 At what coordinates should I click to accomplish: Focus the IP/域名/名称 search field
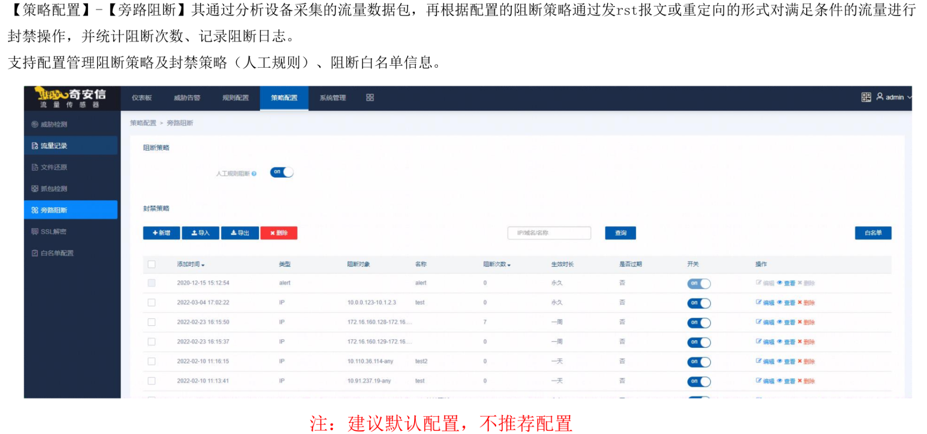(549, 233)
